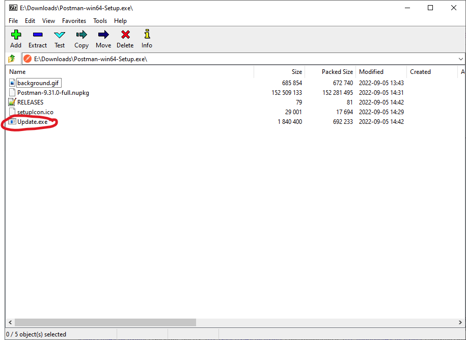Open the Favorites menu
466x340 pixels.
[74, 21]
